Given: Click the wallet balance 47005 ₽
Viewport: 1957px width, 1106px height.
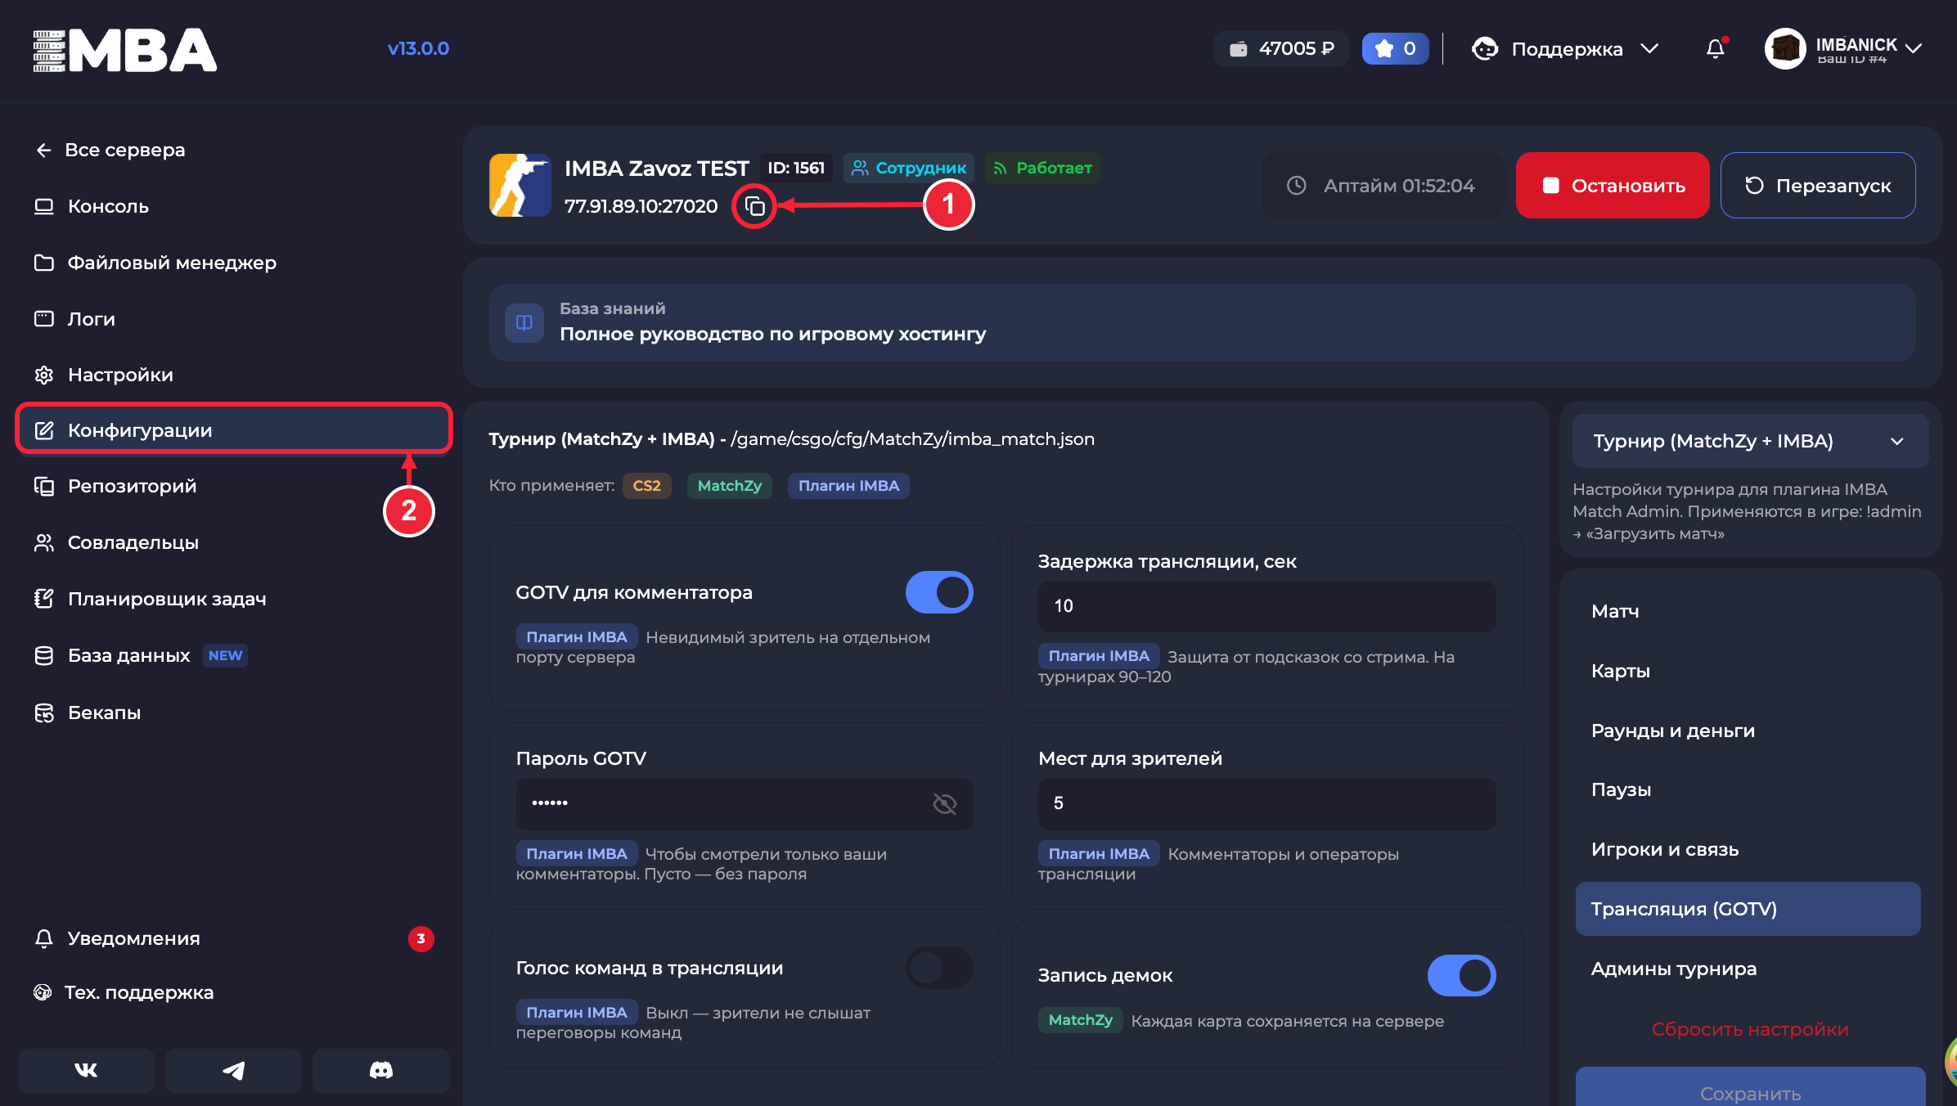Looking at the screenshot, I should coord(1281,48).
